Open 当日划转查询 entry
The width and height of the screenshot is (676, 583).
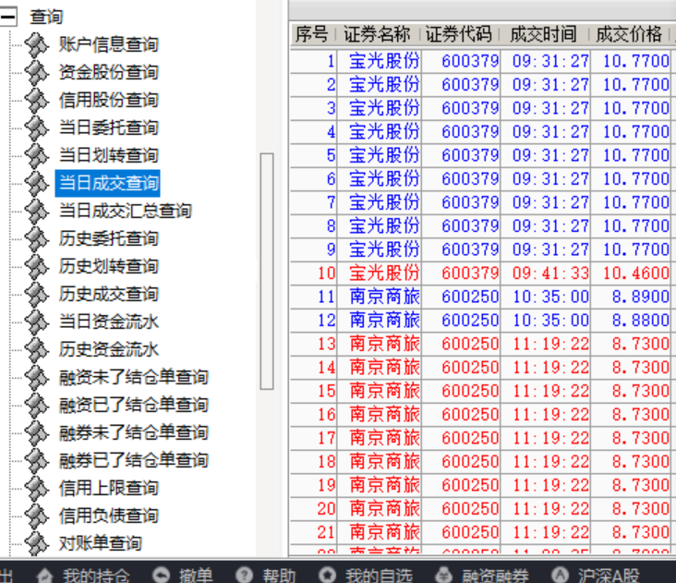tap(109, 155)
